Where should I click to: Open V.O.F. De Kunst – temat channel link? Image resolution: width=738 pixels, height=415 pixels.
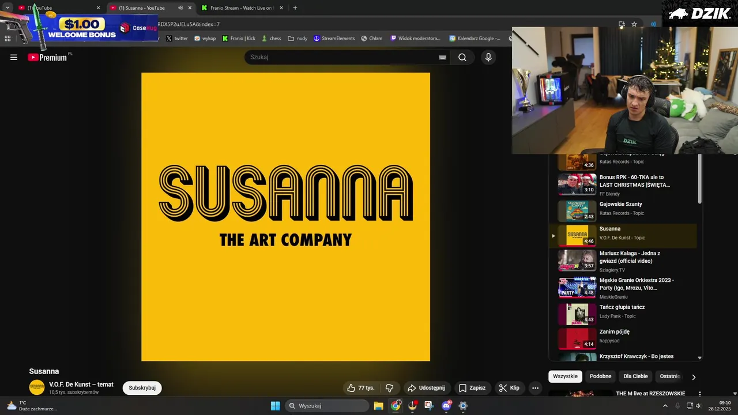pos(81,384)
